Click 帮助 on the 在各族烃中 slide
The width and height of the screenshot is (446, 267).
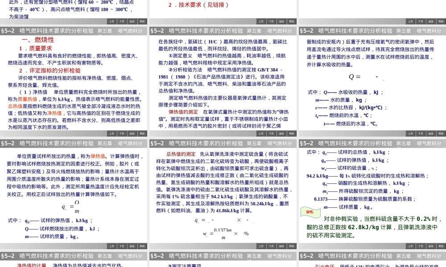click(292, 133)
